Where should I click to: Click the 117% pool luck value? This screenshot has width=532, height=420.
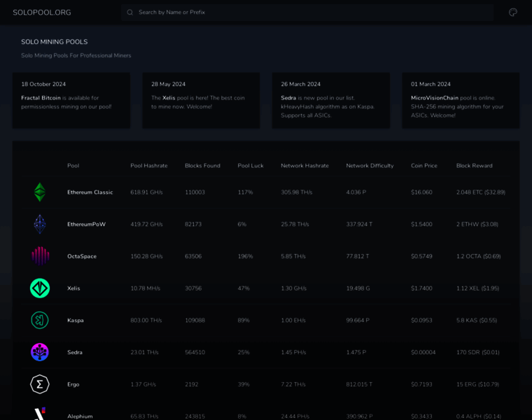point(245,192)
